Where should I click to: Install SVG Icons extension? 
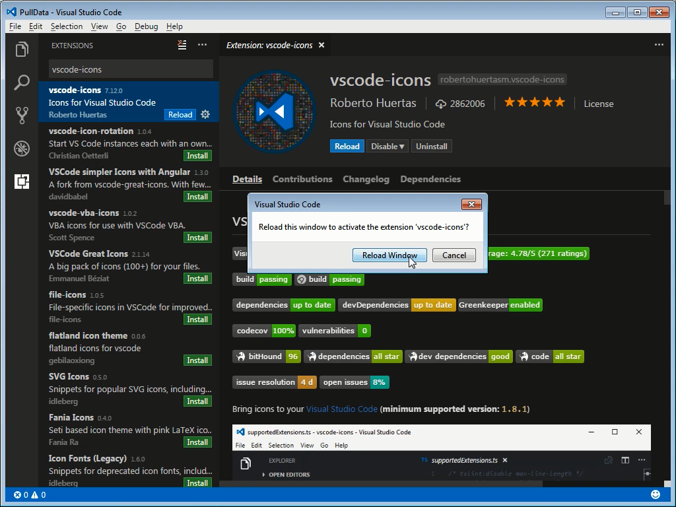tap(197, 401)
